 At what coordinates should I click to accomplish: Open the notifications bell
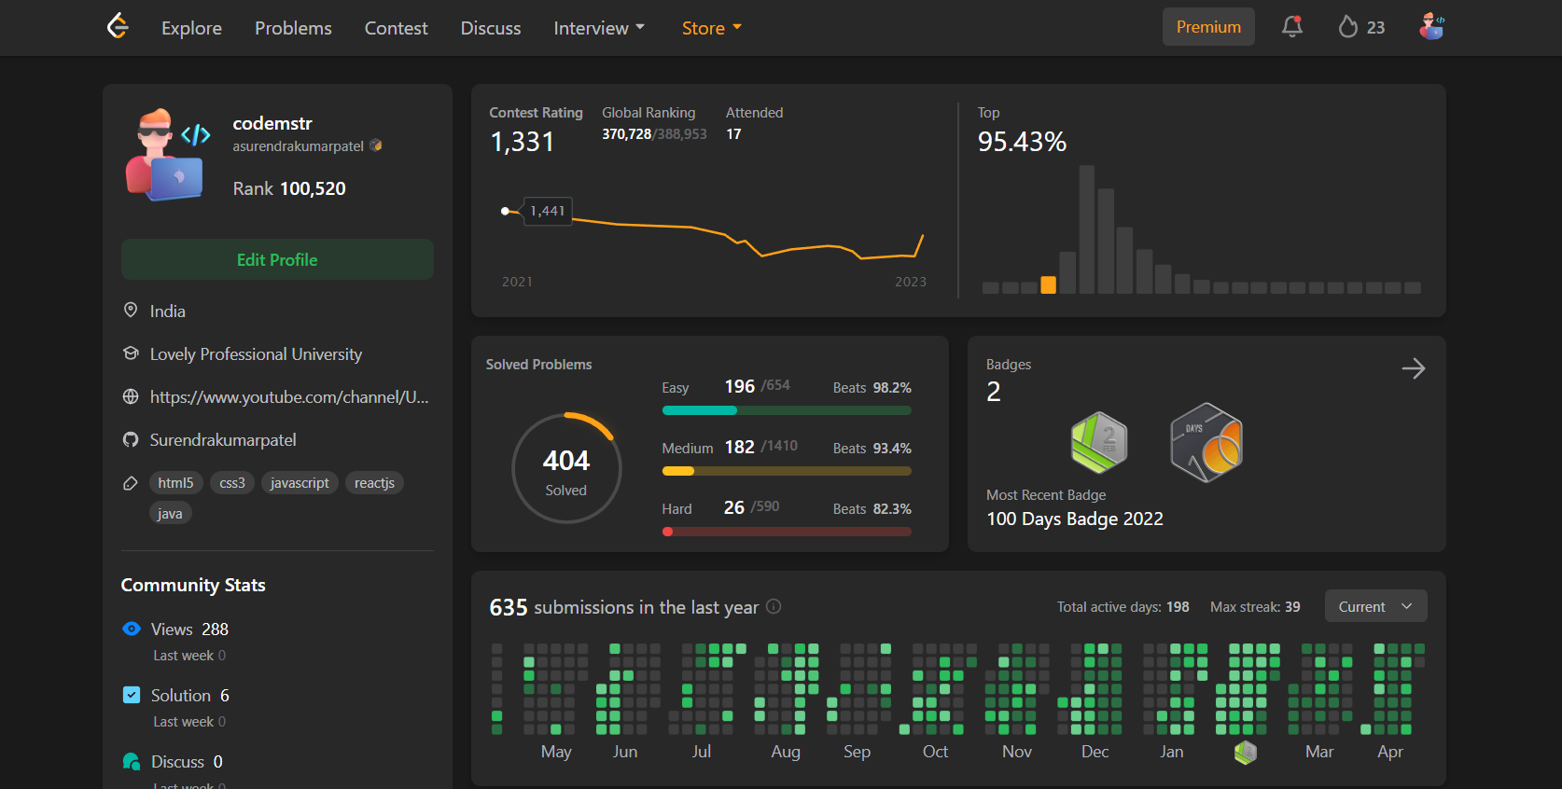pos(1292,27)
